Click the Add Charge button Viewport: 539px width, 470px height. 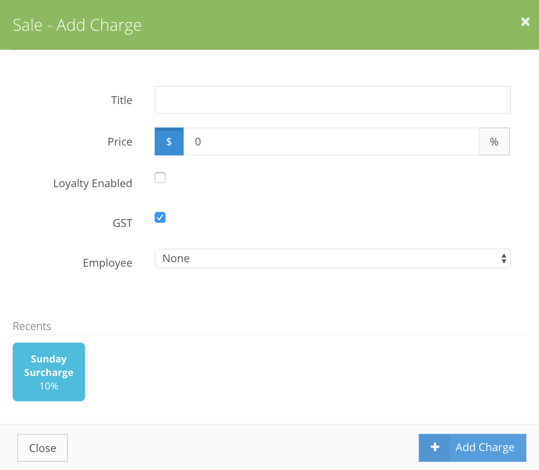[473, 448]
